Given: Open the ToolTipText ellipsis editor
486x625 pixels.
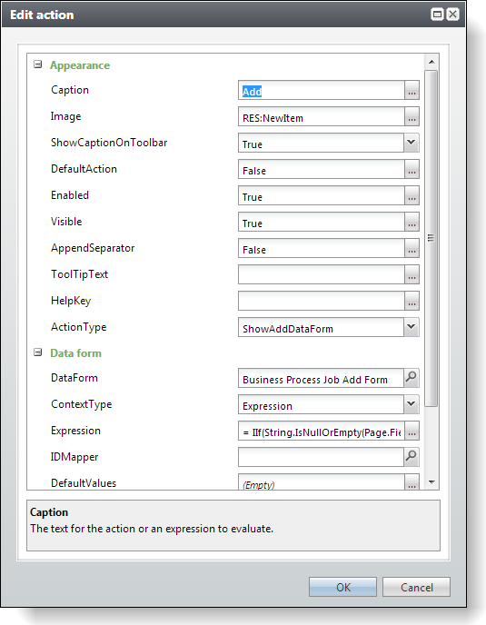Looking at the screenshot, I should click(x=412, y=274).
